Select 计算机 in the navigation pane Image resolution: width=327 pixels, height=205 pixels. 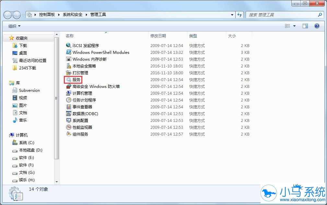click(22, 135)
